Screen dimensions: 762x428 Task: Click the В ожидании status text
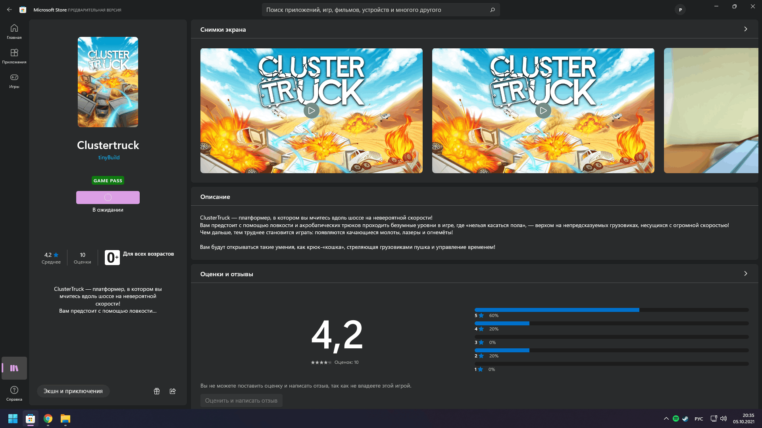tap(108, 210)
